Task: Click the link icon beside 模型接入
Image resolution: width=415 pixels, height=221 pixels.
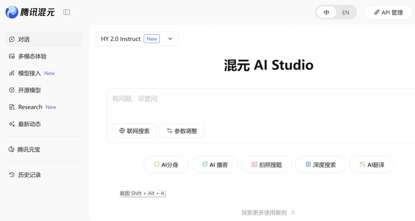Action: point(12,73)
